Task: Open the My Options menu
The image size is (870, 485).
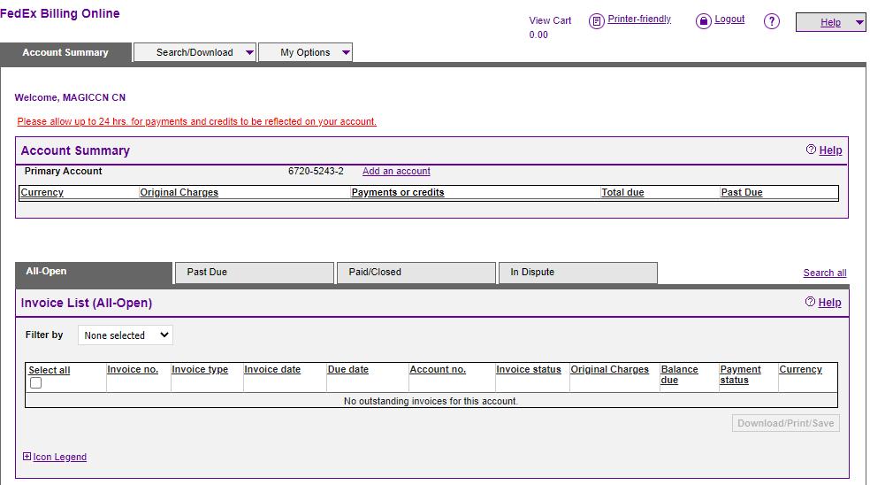Action: coord(305,52)
